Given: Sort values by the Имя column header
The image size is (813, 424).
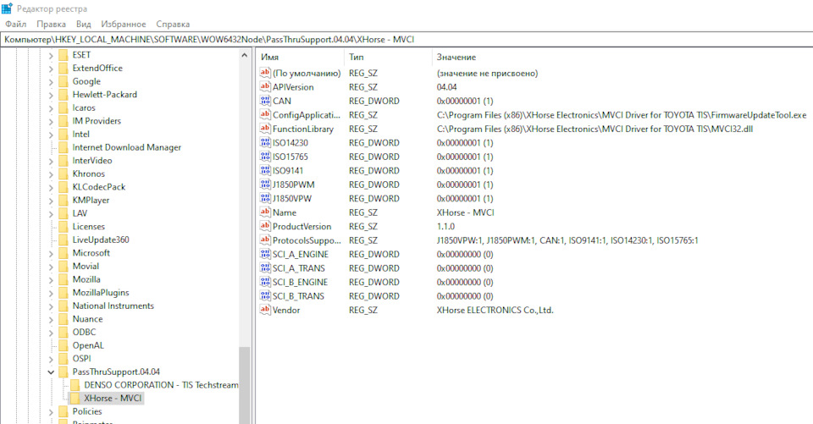Looking at the screenshot, I should coord(300,57).
